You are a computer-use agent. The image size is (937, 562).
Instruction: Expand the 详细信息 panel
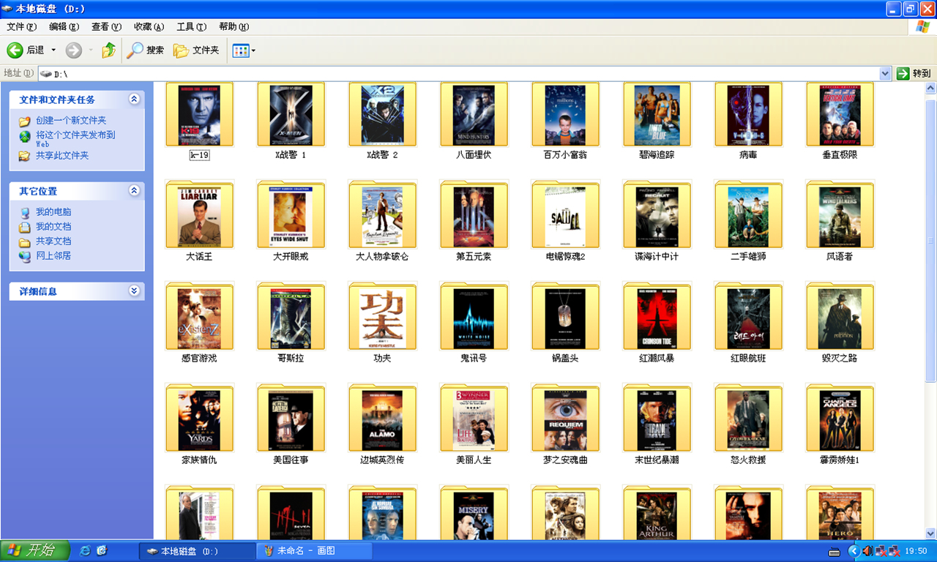(x=134, y=291)
